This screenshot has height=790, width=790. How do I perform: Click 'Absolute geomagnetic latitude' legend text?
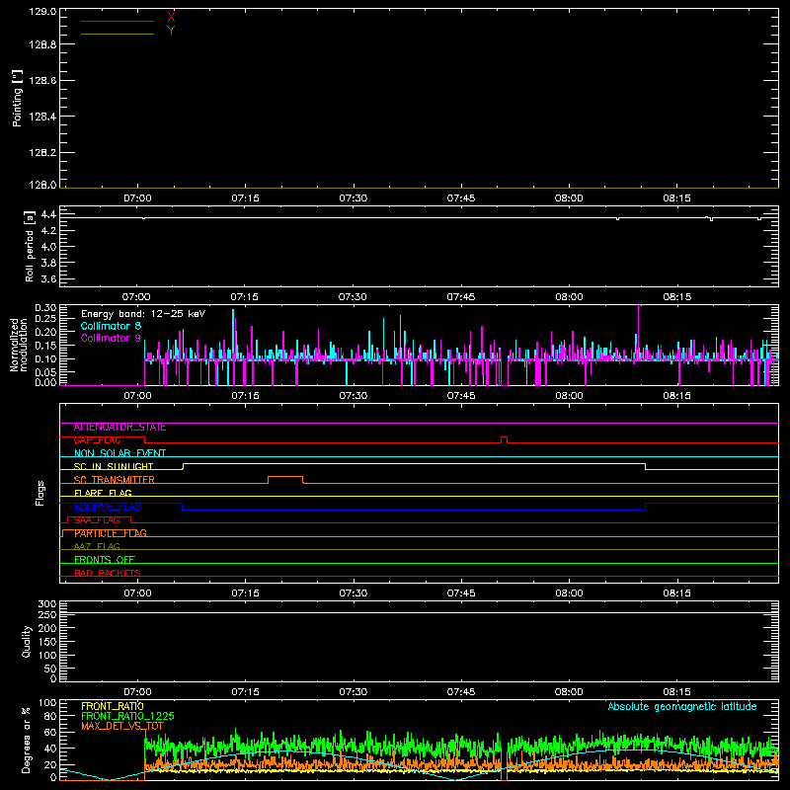(682, 707)
